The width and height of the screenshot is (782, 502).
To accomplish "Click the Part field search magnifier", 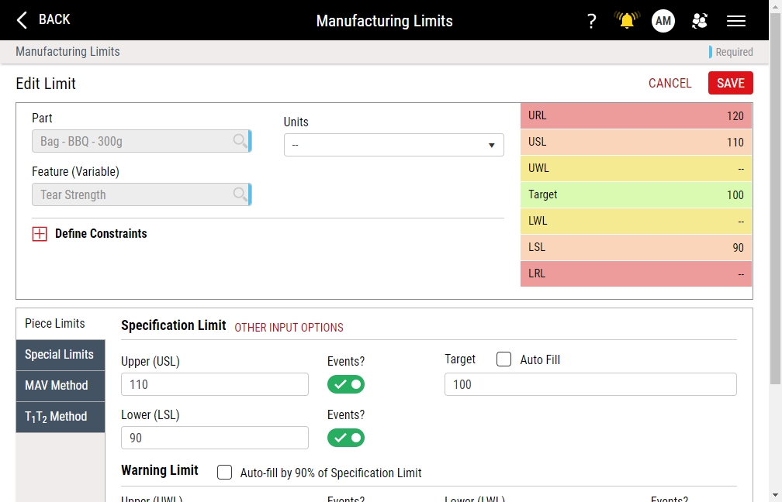I will [x=240, y=141].
